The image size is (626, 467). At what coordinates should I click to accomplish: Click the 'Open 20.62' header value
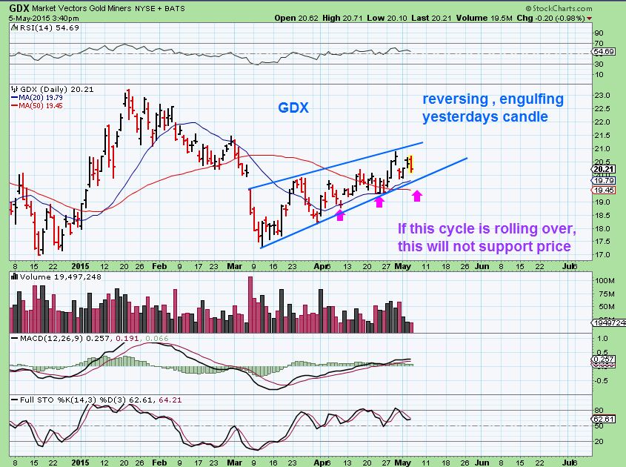pos(296,18)
